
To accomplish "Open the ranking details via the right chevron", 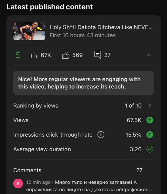I will [x=150, y=106].
